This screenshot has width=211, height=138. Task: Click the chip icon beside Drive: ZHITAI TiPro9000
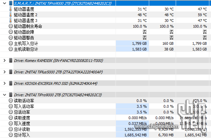pyautogui.click(x=11, y=95)
